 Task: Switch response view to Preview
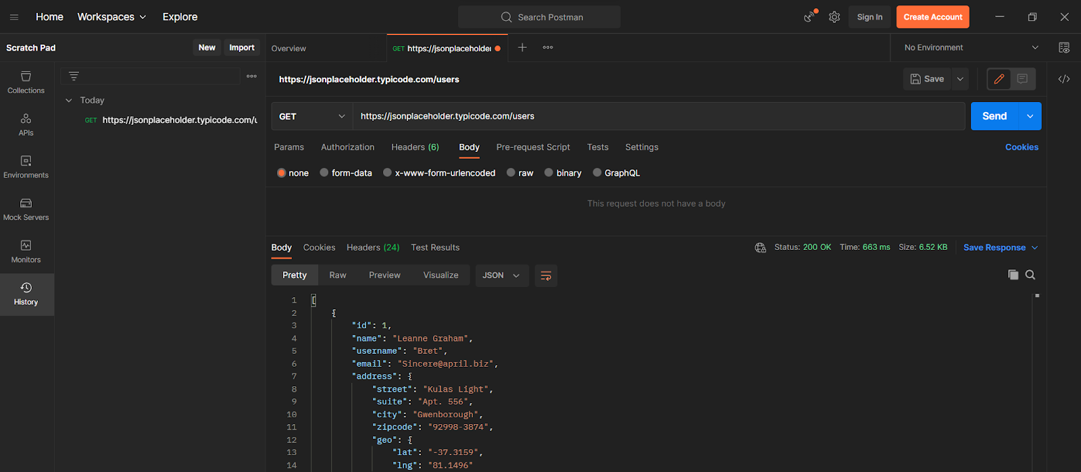coord(384,276)
